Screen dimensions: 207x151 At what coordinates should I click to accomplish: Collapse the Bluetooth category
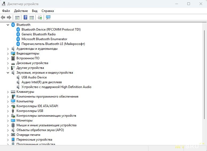[x=8, y=25]
